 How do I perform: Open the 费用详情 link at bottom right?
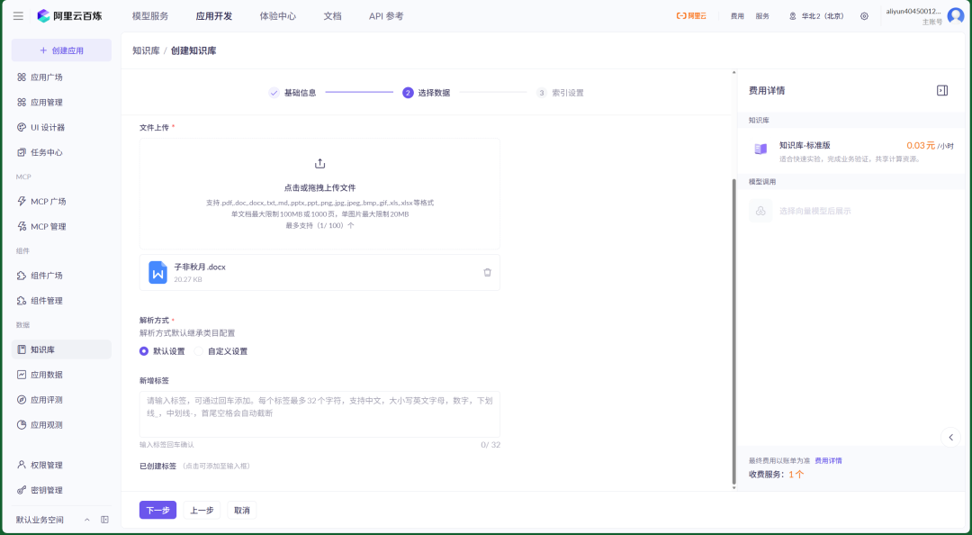coord(827,460)
